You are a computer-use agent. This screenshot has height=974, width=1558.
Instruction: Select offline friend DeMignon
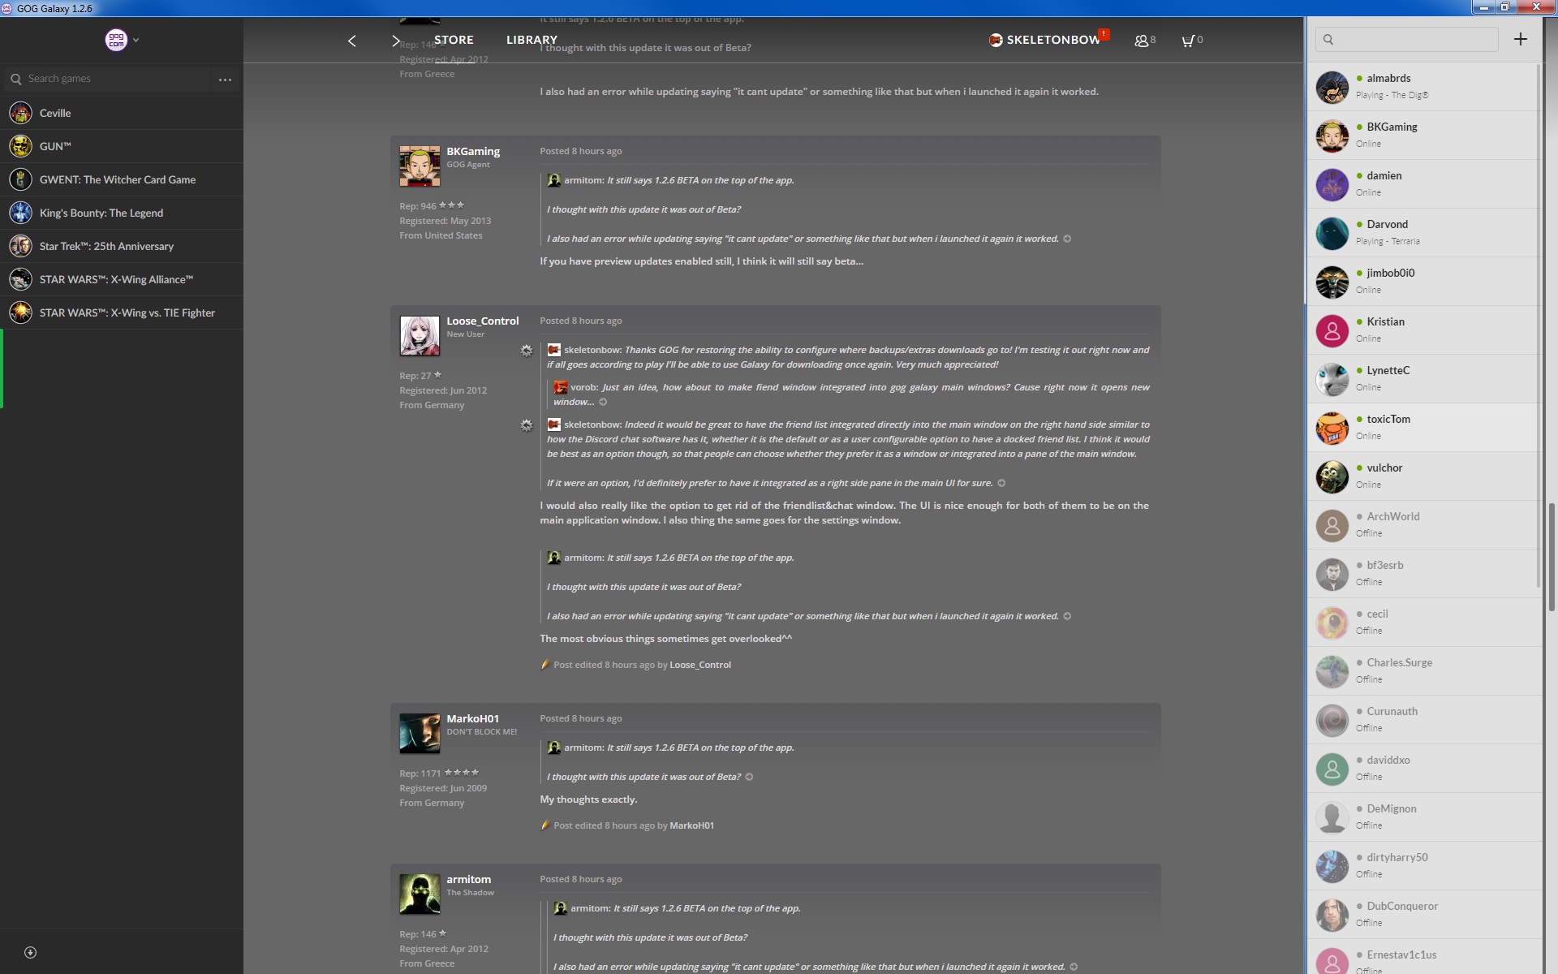[x=1424, y=817]
